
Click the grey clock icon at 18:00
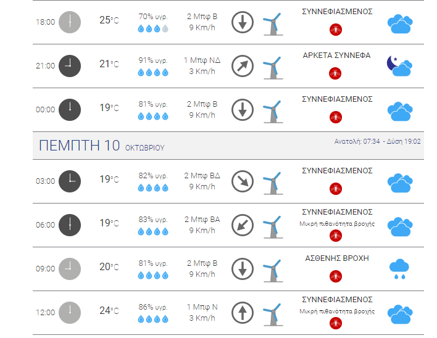click(70, 22)
